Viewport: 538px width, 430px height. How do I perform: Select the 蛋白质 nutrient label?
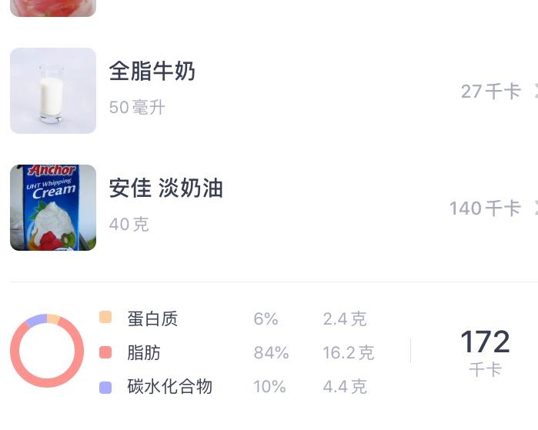[x=152, y=318]
